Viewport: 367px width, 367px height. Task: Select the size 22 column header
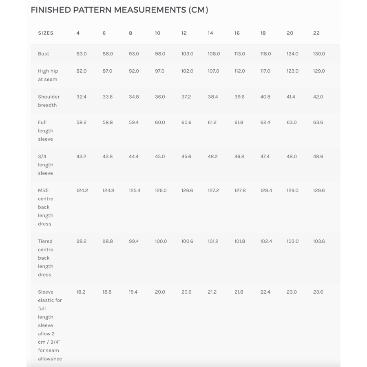[x=316, y=33]
